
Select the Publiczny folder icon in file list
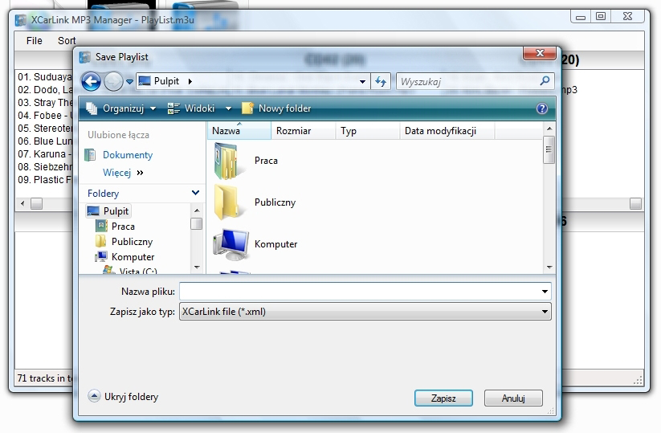point(226,202)
